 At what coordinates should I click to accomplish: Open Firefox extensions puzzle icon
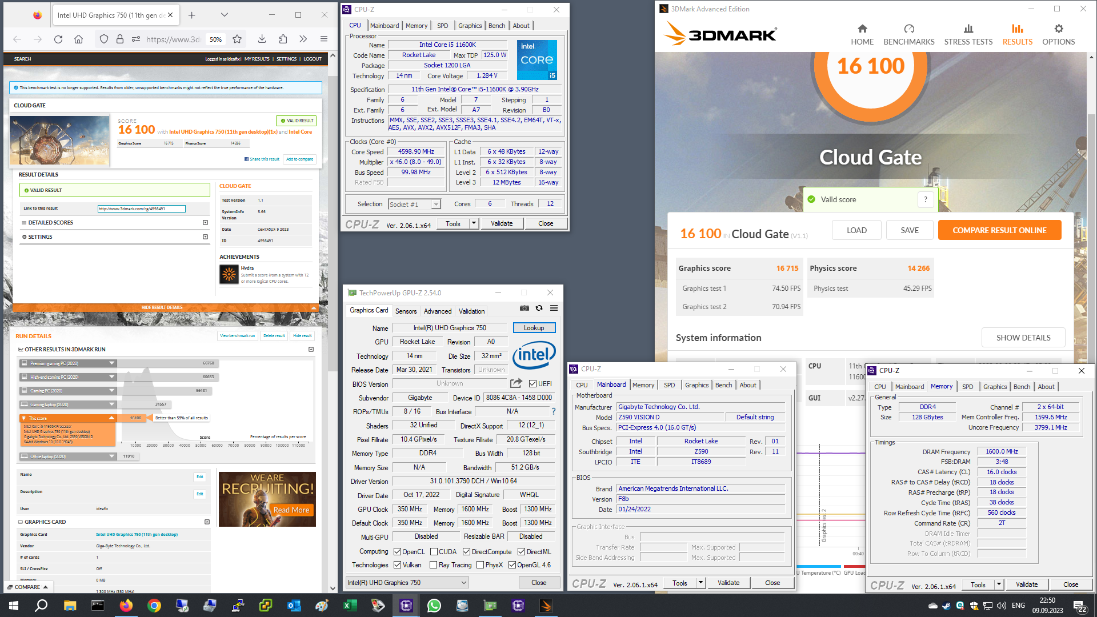pyautogui.click(x=283, y=39)
